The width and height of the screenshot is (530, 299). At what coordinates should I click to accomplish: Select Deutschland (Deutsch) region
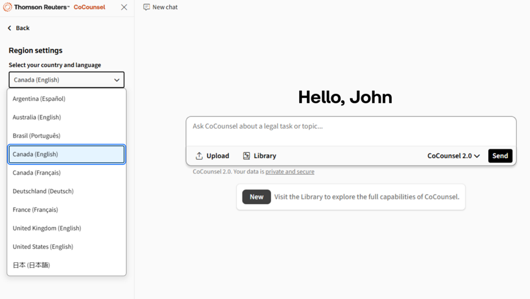click(x=43, y=191)
